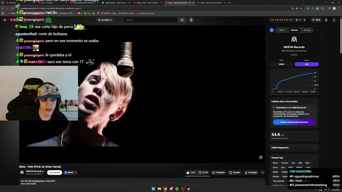Switch to the KHEA - Ánimo browser tab
Screen dimensions: 342x192
pos(211,3)
